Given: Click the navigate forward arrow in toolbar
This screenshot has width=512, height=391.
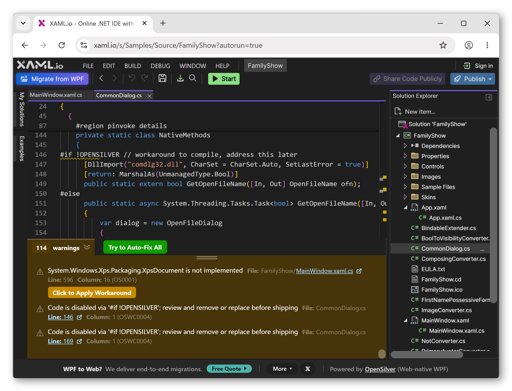Looking at the screenshot, I should (x=115, y=78).
